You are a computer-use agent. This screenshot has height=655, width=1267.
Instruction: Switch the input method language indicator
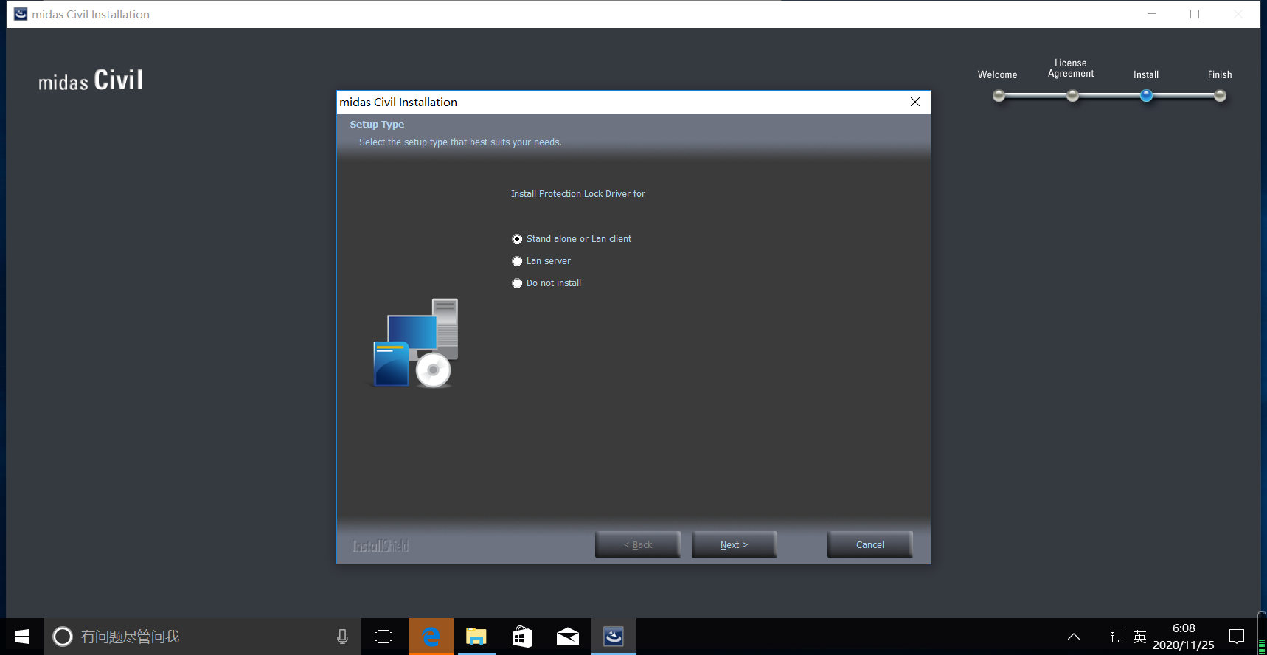(x=1139, y=637)
